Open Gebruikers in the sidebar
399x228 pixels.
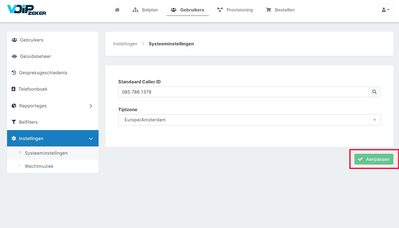pyautogui.click(x=53, y=40)
